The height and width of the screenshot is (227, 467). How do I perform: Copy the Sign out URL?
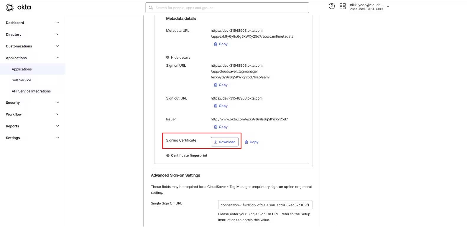click(221, 106)
